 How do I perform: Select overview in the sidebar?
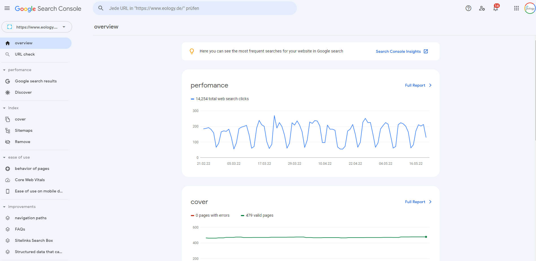(x=36, y=43)
